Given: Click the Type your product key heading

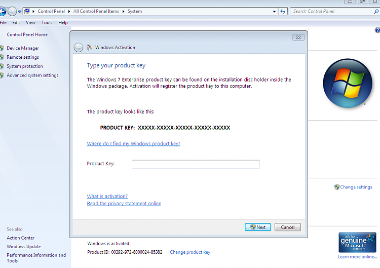Looking at the screenshot, I should point(116,66).
